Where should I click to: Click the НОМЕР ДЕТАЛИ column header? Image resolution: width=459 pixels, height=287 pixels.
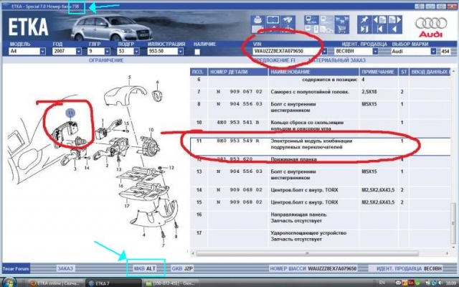[x=238, y=72]
